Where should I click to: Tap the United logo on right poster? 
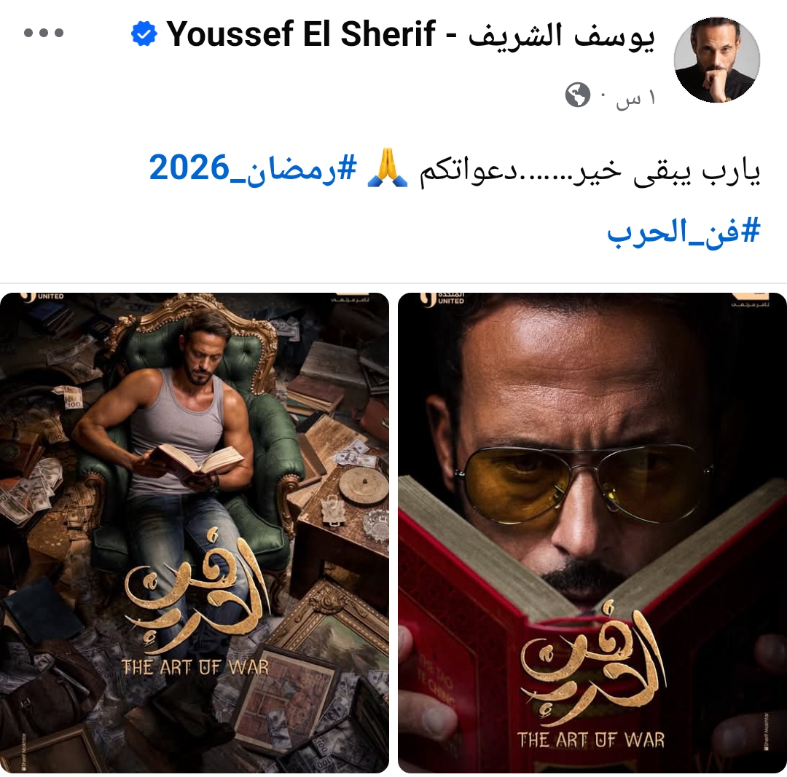click(x=442, y=299)
